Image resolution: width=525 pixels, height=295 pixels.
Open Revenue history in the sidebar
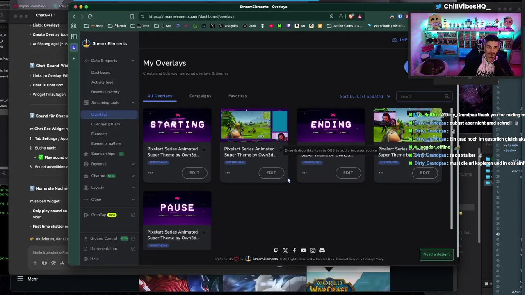pos(105,92)
